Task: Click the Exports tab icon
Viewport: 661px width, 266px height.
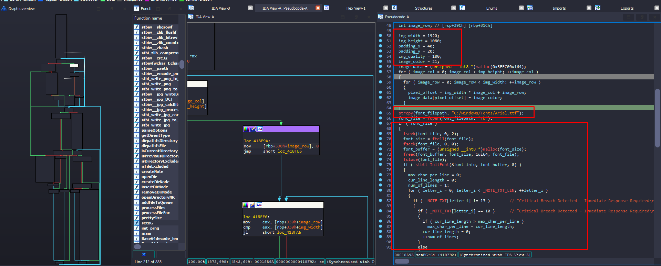Action: (x=598, y=8)
